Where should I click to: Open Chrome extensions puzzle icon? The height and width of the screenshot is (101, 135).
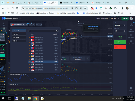[x=115, y=8]
